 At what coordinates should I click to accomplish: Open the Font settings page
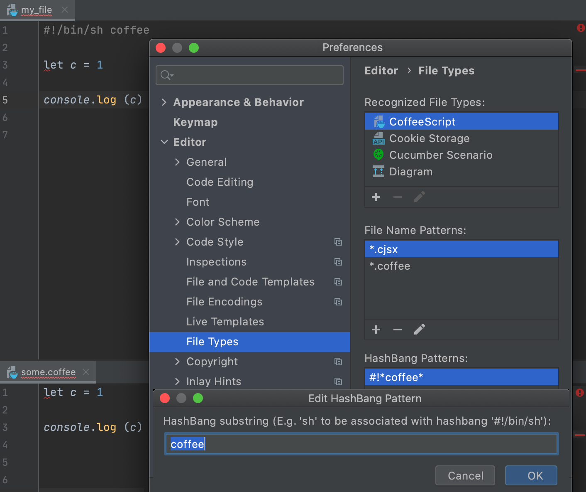click(x=198, y=202)
